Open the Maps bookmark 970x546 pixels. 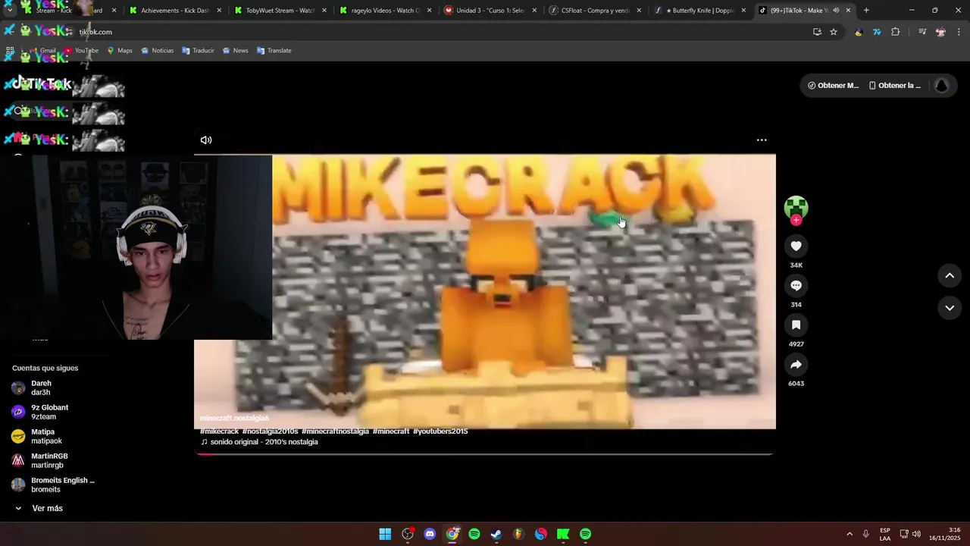[x=120, y=51]
